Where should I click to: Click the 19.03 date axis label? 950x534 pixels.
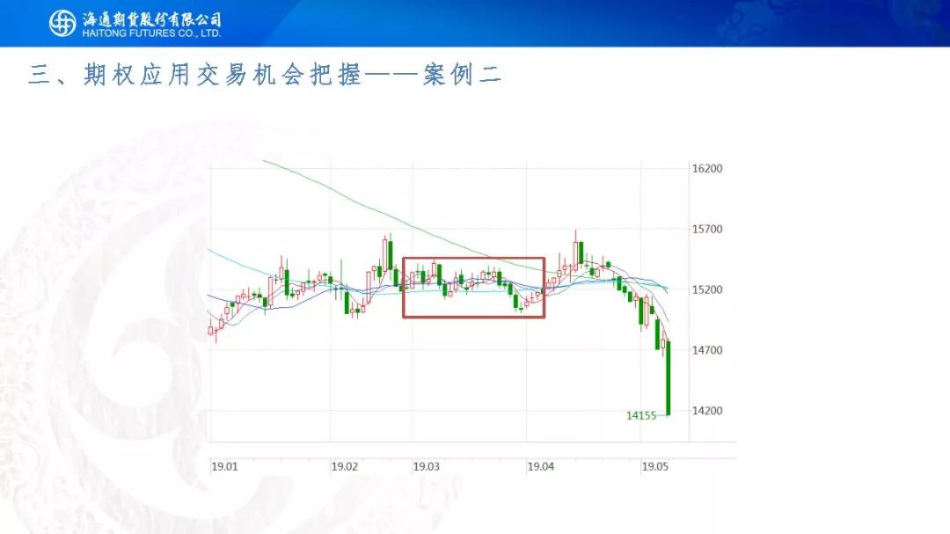tap(427, 467)
